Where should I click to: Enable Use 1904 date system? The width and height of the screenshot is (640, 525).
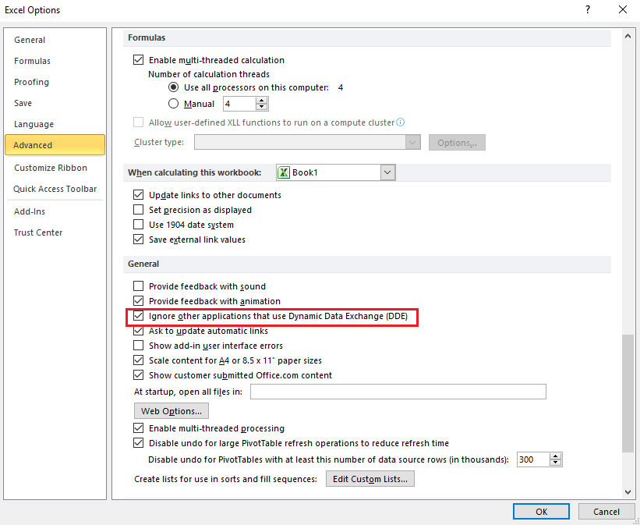138,225
